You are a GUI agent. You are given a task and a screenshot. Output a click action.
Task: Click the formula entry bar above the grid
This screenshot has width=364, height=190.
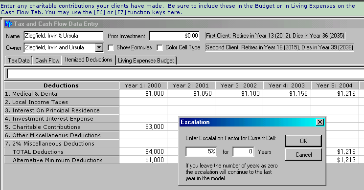pos(185,74)
